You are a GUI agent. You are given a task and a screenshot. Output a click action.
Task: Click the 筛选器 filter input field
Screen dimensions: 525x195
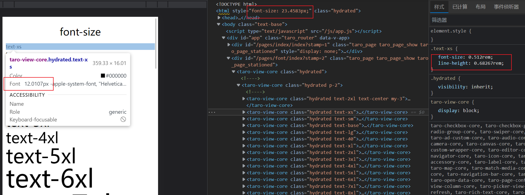(477, 20)
